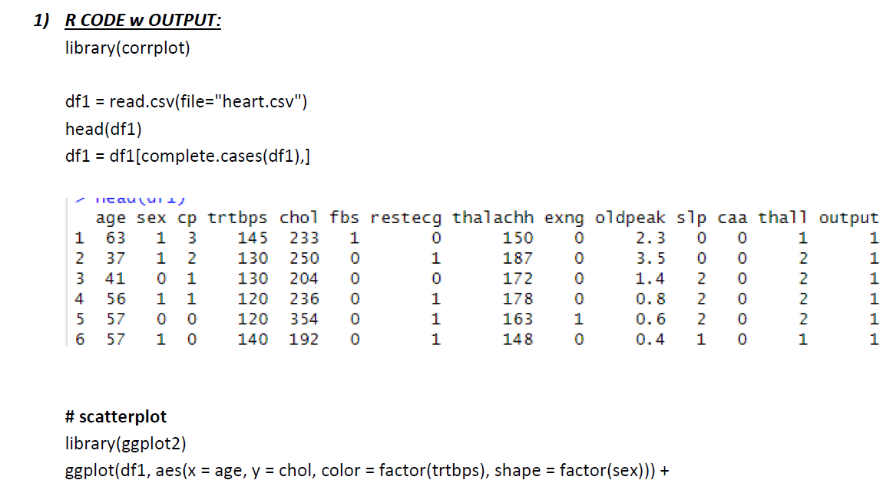Image resolution: width=893 pixels, height=503 pixels.
Task: Click the chol value 354 in row 5
Action: pos(304,319)
